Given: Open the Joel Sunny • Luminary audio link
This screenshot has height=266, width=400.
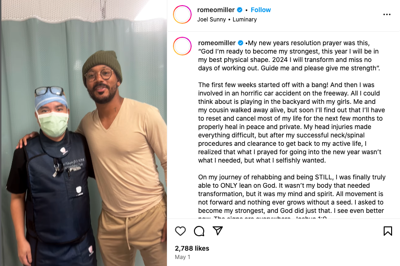Looking at the screenshot, I should click(227, 20).
